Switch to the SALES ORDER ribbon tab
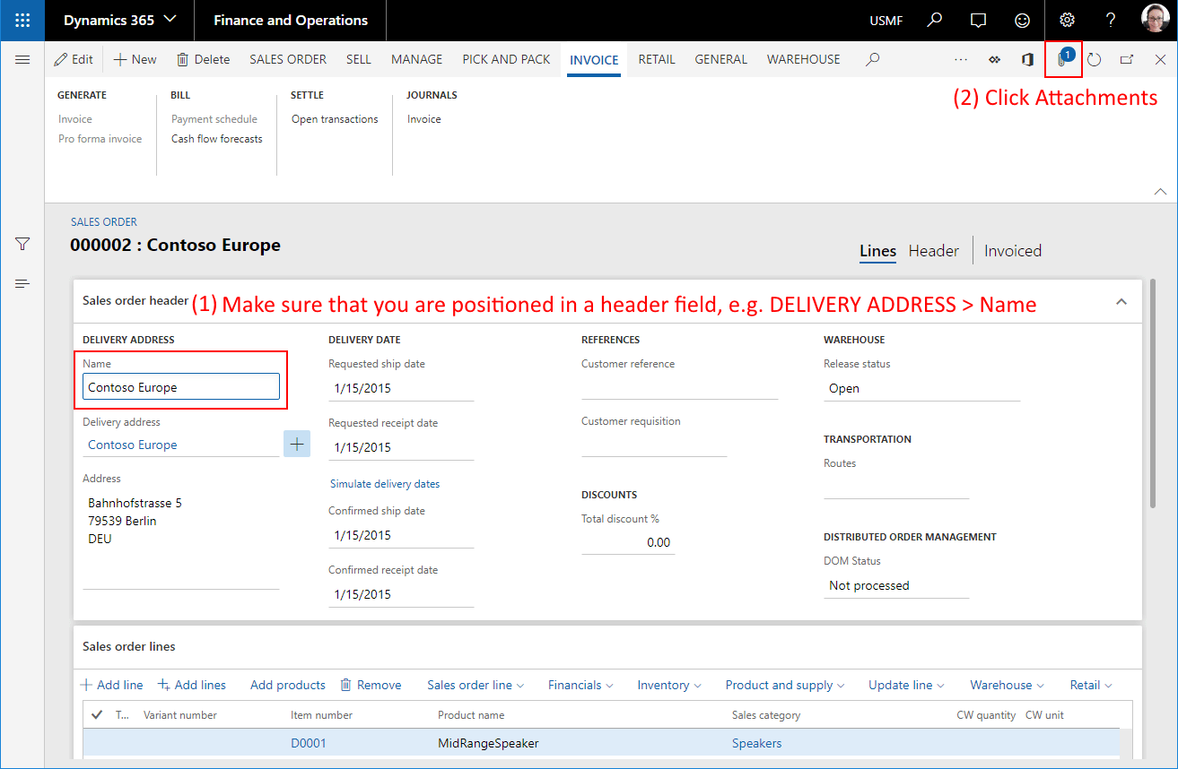The height and width of the screenshot is (769, 1178). click(288, 59)
